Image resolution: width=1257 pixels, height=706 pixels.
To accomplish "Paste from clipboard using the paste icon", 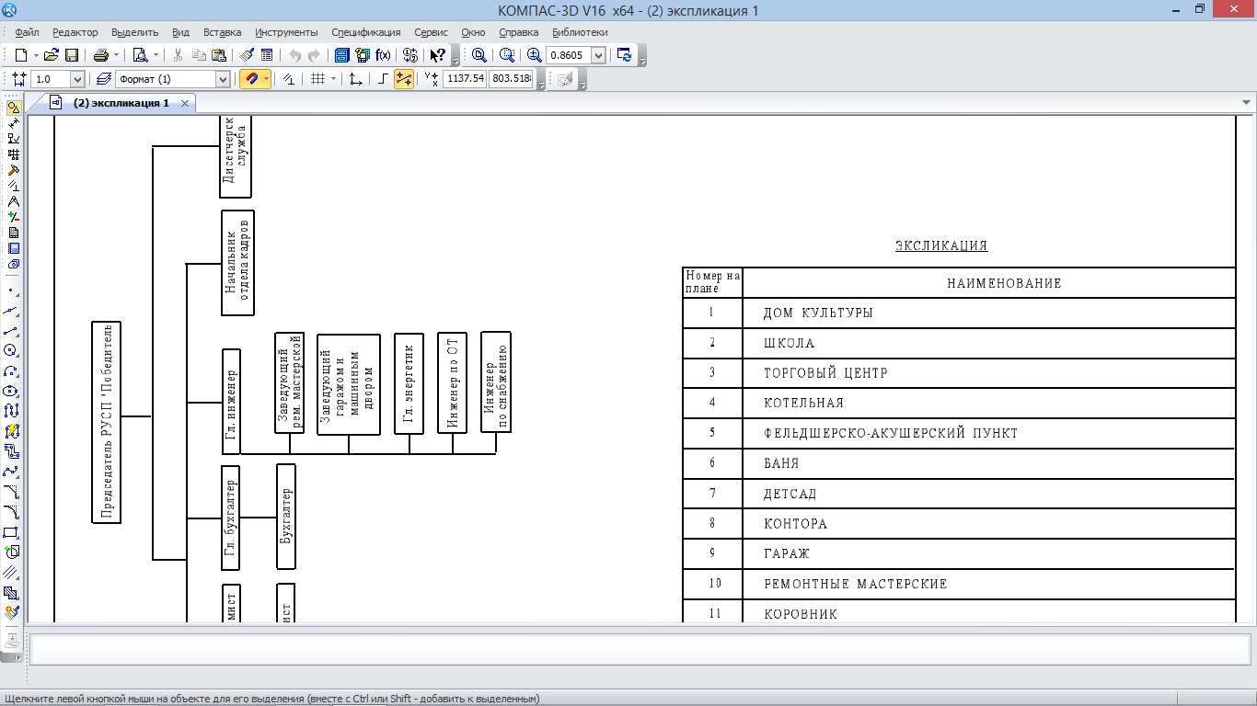I will click(218, 55).
